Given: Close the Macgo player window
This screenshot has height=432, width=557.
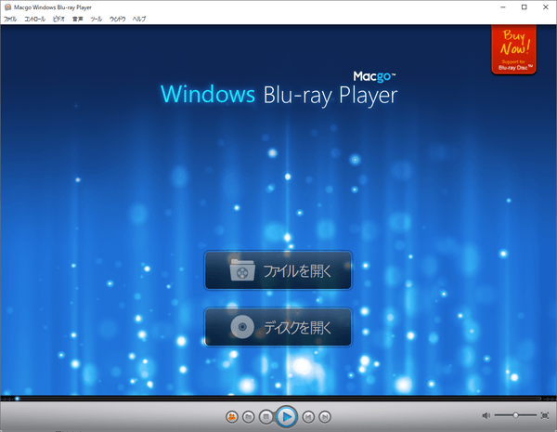Looking at the screenshot, I should click(546, 7).
